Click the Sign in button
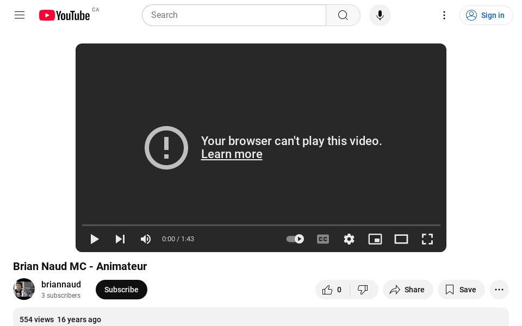This screenshot has width=522, height=326. [x=486, y=15]
